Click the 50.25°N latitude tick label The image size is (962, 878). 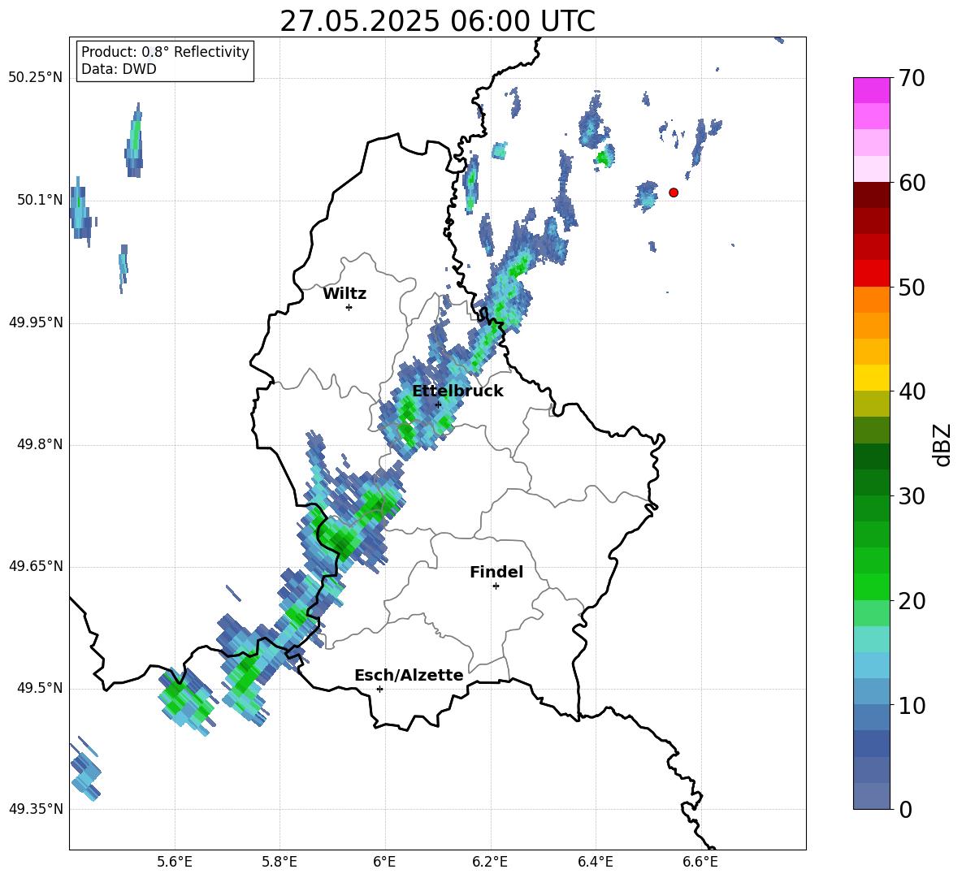[37, 79]
